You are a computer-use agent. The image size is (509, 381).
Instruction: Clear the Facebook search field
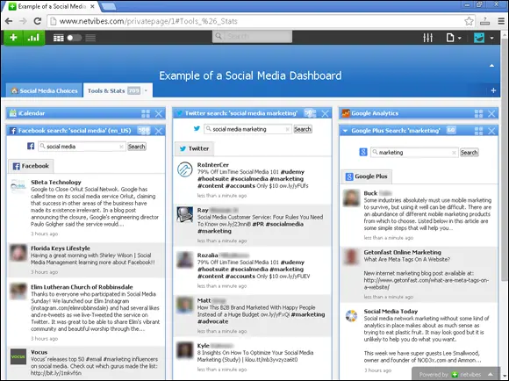pyautogui.click(x=121, y=147)
